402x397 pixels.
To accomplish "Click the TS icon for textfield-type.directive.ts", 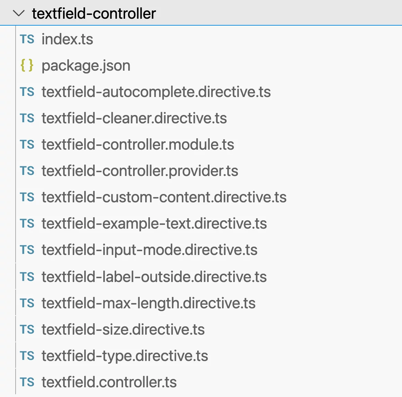I will 27,356.
